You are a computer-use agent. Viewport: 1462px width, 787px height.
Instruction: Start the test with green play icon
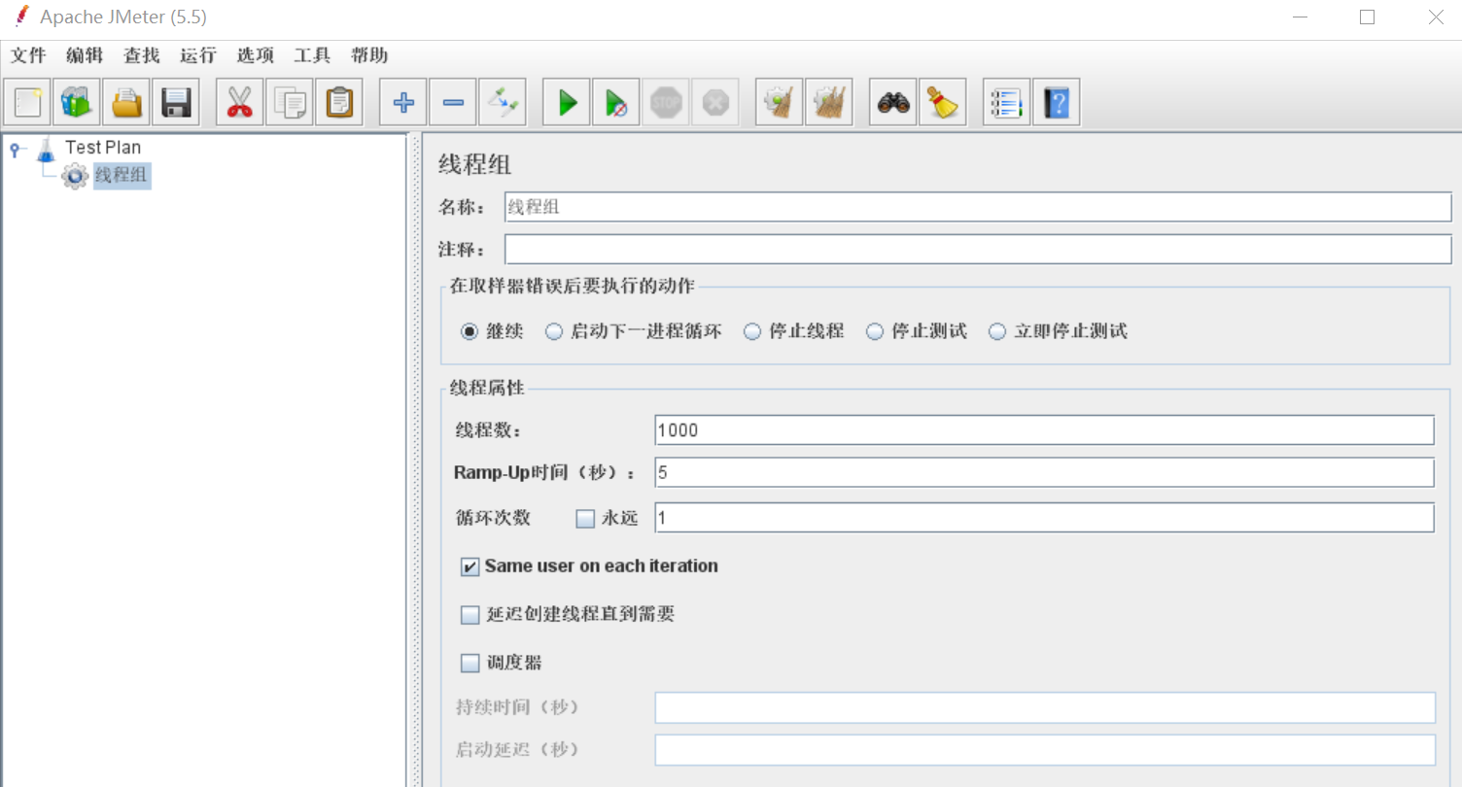tap(567, 102)
